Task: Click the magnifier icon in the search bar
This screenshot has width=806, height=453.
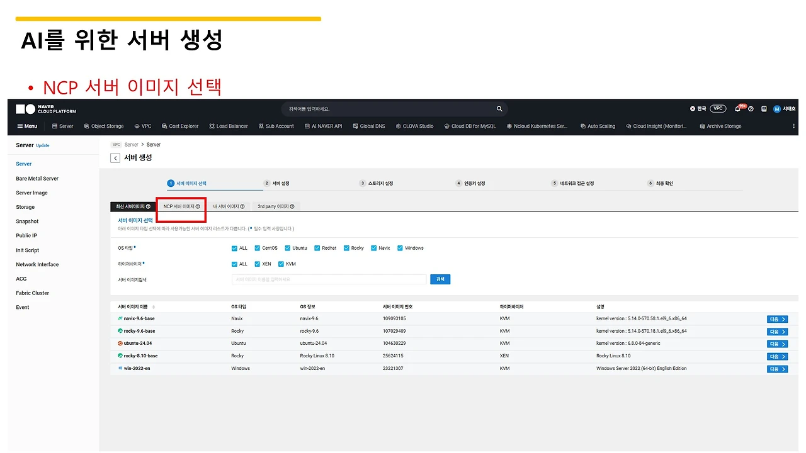Action: pos(499,109)
